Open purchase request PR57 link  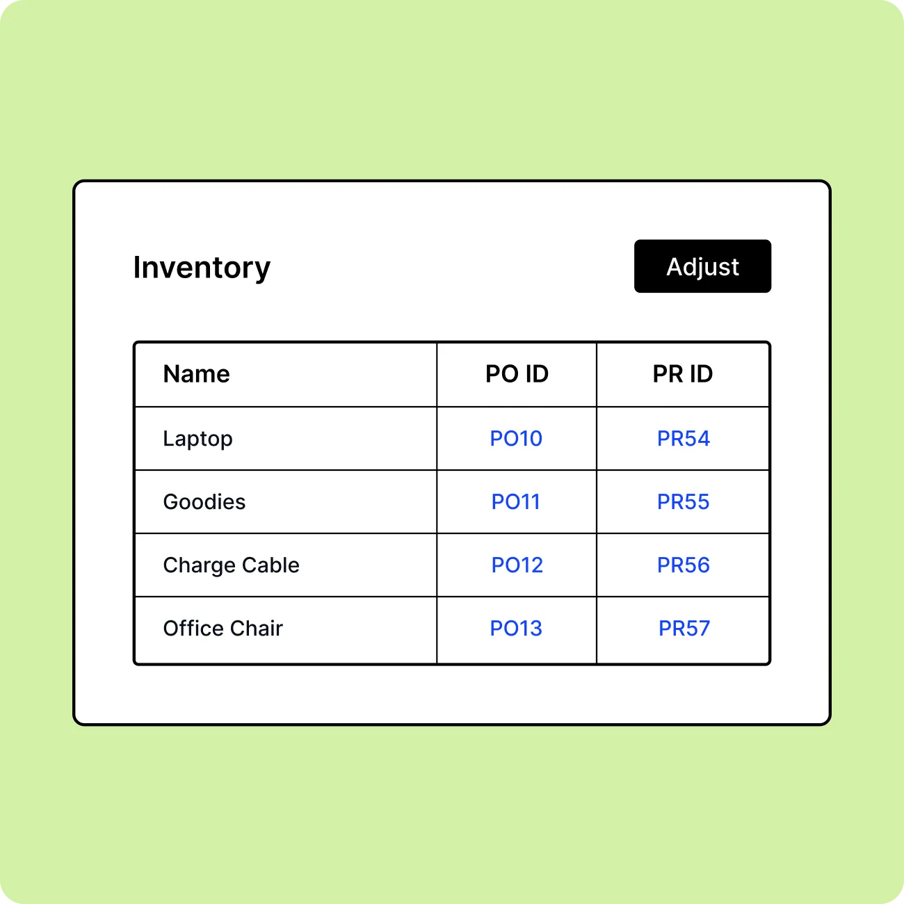click(x=684, y=629)
